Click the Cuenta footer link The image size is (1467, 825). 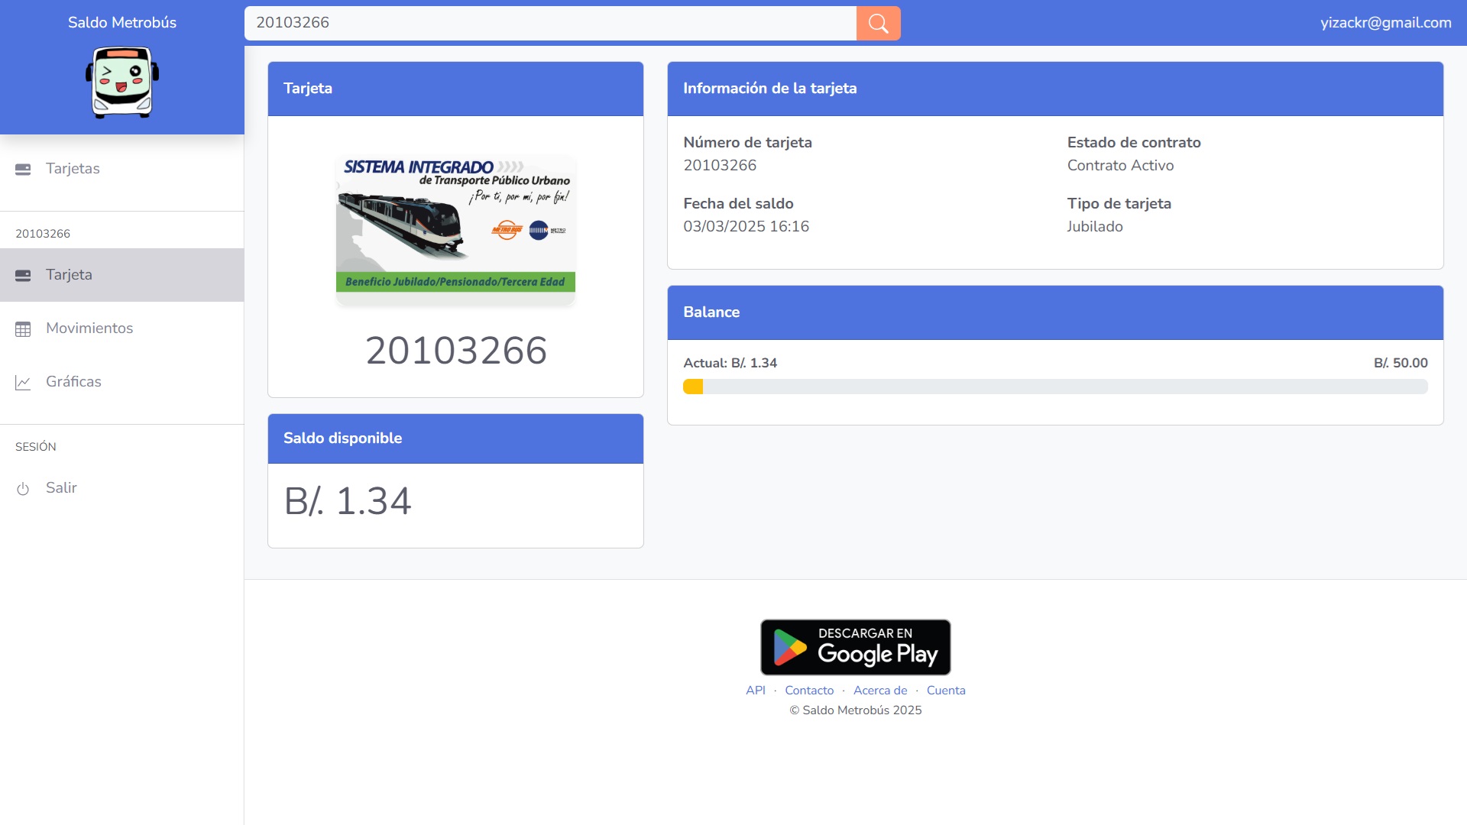pos(946,691)
